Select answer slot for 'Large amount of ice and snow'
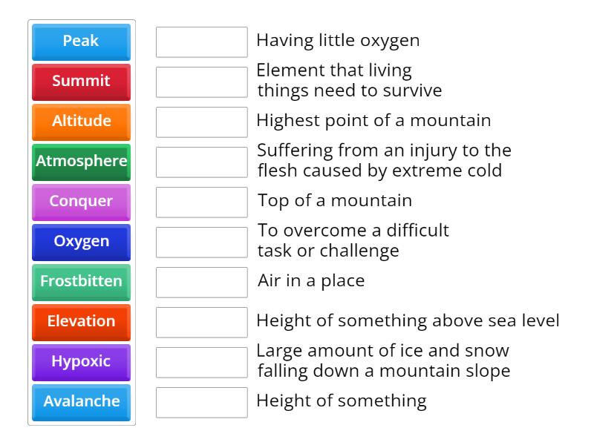The image size is (594, 445). [202, 363]
